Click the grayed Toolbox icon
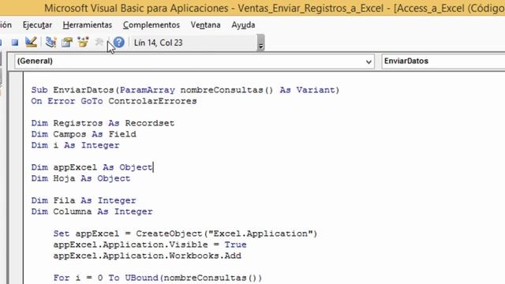Image resolution: width=505 pixels, height=284 pixels. 99,42
